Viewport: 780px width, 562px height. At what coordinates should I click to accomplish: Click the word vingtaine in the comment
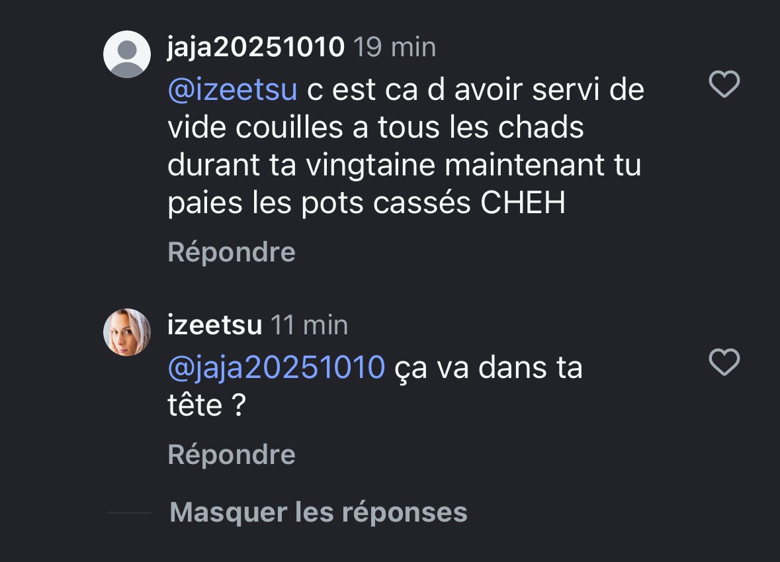point(370,165)
